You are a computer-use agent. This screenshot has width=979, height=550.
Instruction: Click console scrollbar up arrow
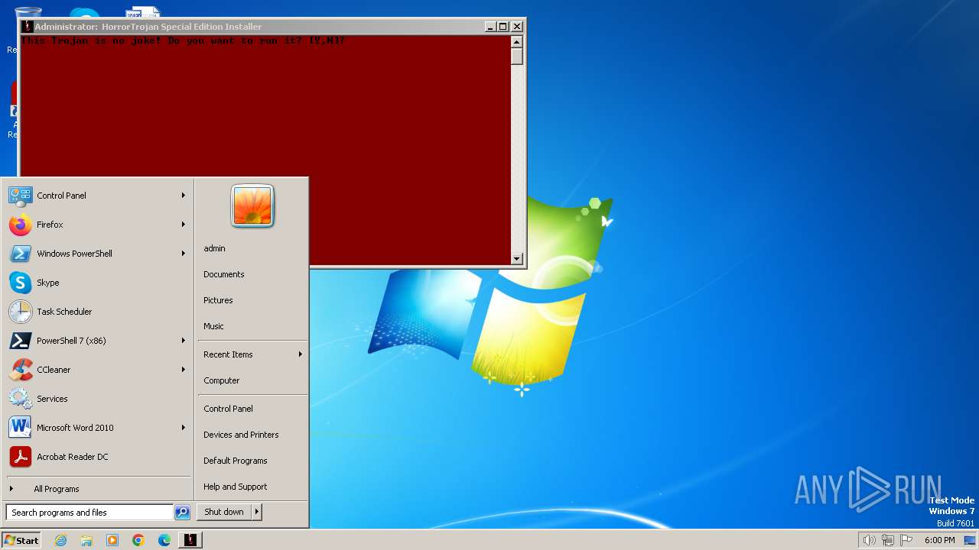(517, 41)
